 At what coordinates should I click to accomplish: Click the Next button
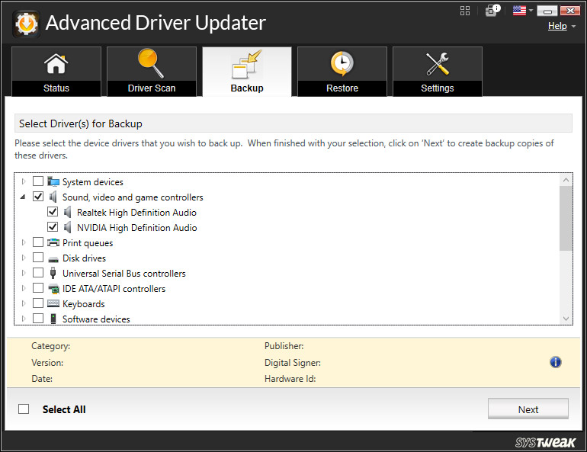tap(528, 409)
